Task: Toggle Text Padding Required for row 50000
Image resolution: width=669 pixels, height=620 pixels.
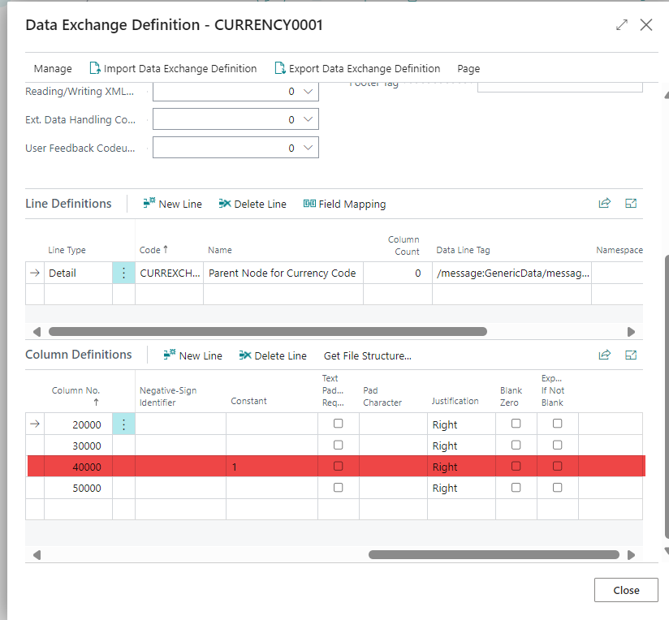Action: [338, 488]
